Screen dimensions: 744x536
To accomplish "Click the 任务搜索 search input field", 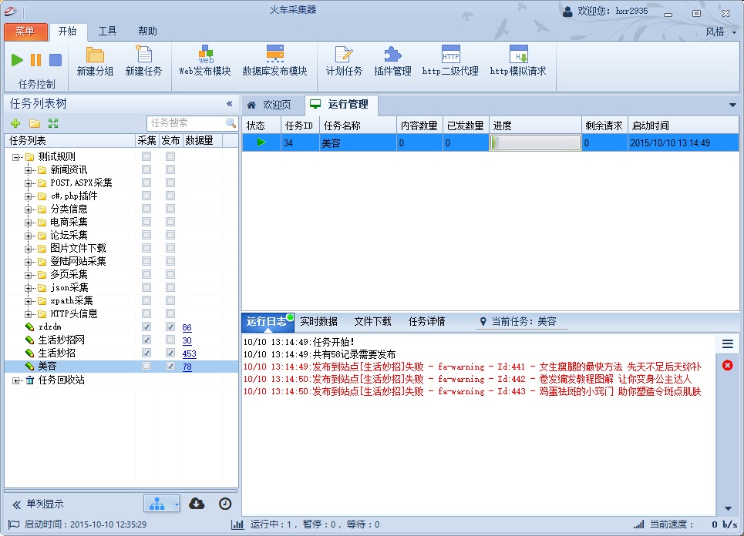I will coord(186,123).
